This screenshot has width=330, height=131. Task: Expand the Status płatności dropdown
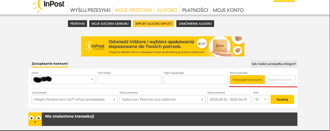click(x=163, y=99)
